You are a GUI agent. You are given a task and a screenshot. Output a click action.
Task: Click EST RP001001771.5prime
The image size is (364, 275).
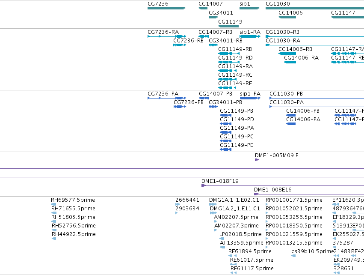coord(267,204)
